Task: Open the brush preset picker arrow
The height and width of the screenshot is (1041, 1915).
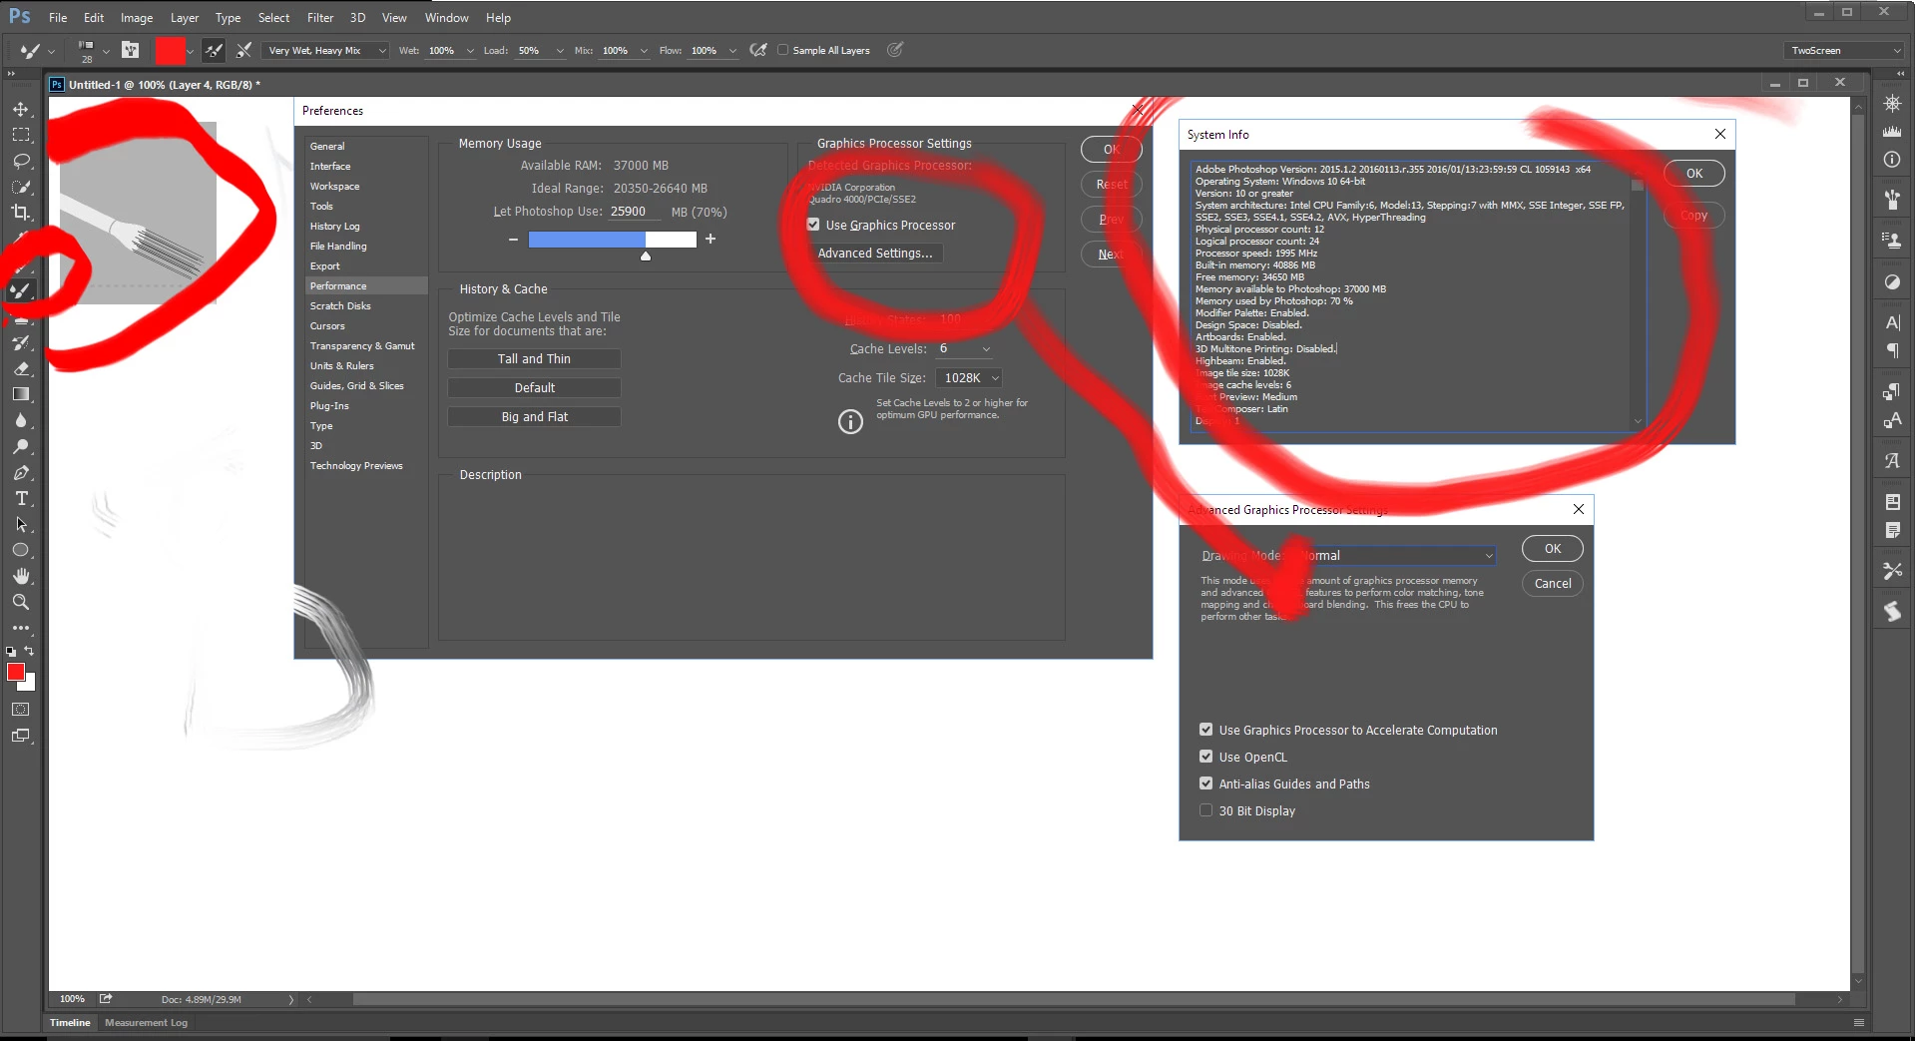Action: [105, 50]
